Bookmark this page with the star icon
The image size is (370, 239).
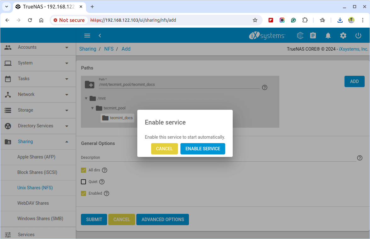click(255, 20)
